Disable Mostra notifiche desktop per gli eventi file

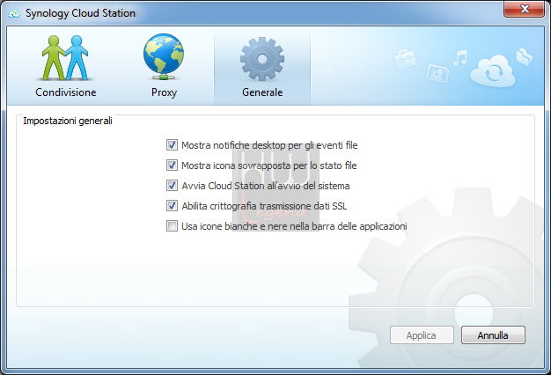(x=172, y=144)
